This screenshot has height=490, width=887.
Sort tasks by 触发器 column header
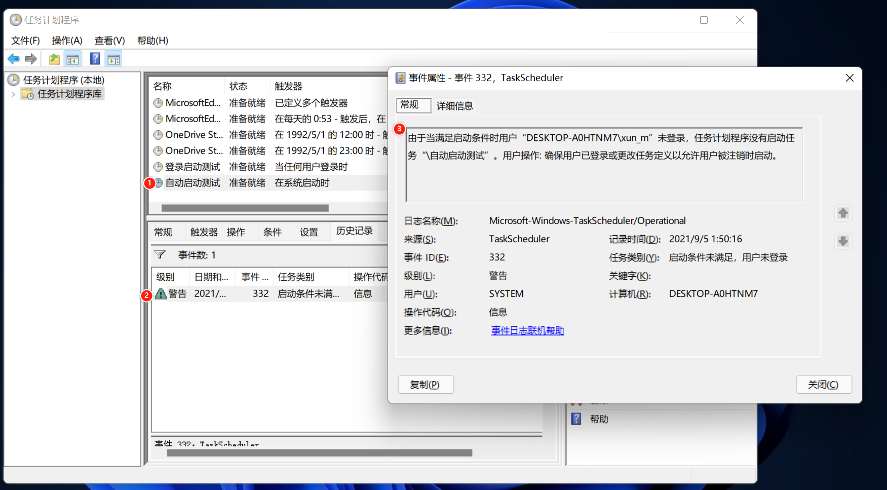329,86
